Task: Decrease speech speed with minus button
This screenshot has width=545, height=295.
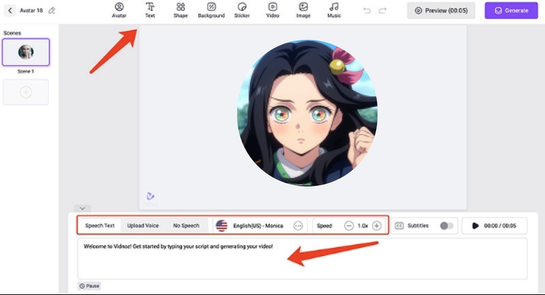Action: click(x=349, y=226)
